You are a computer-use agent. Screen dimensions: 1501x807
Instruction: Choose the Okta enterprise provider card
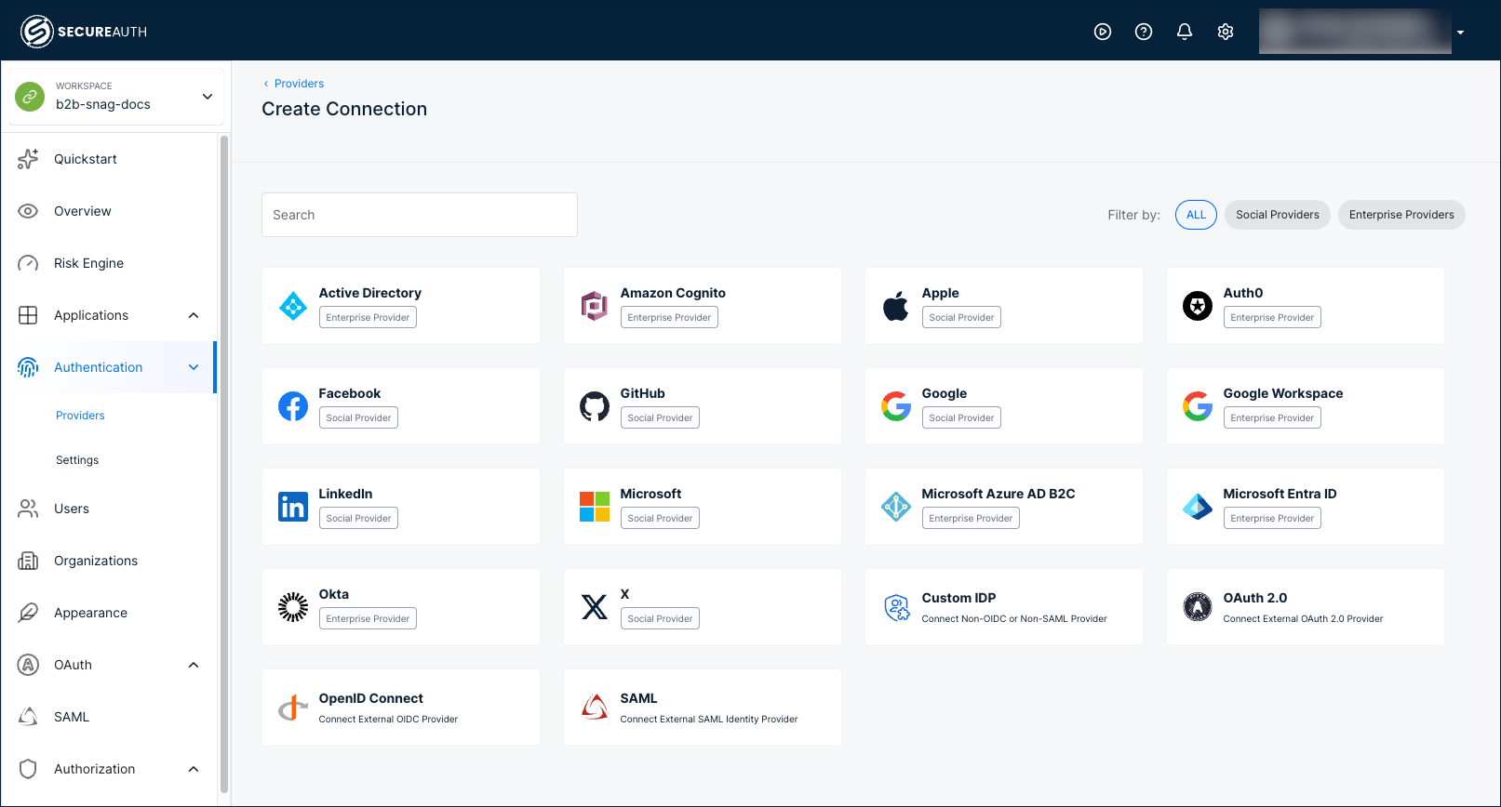coord(401,607)
